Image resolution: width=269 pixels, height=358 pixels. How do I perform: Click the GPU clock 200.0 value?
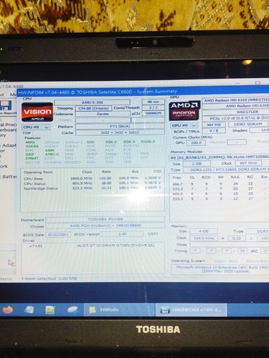point(197,142)
